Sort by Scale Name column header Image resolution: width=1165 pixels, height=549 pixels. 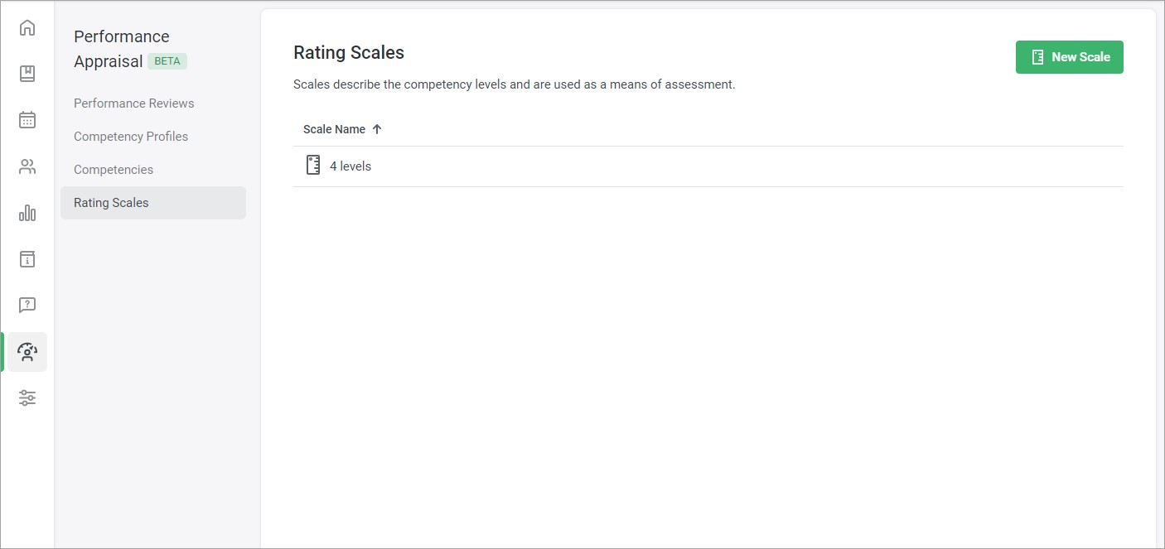pyautogui.click(x=334, y=129)
